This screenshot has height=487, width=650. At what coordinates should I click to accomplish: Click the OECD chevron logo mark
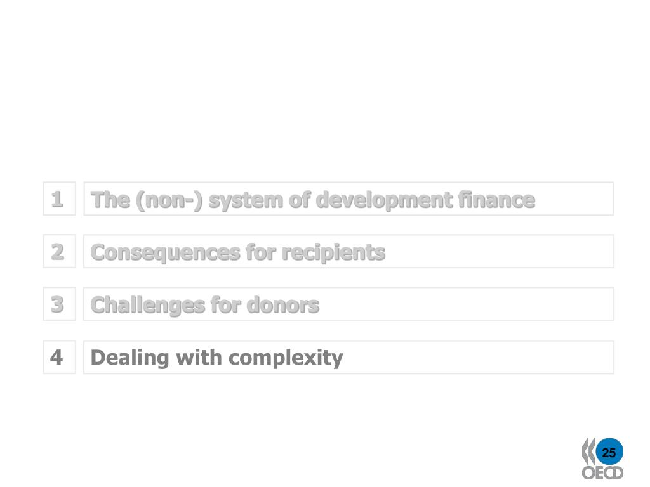click(588, 451)
